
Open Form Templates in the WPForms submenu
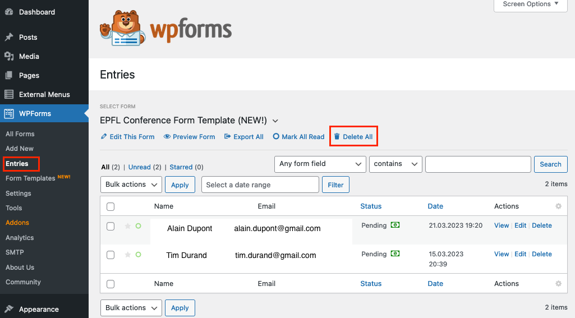(x=30, y=178)
